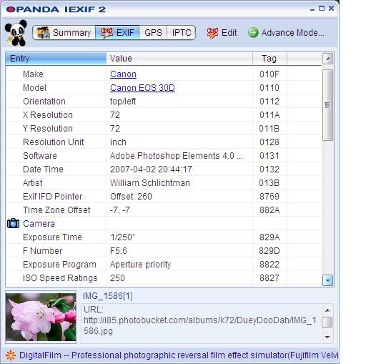
Task: Sort by the Entry column header
Action: pyautogui.click(x=56, y=59)
